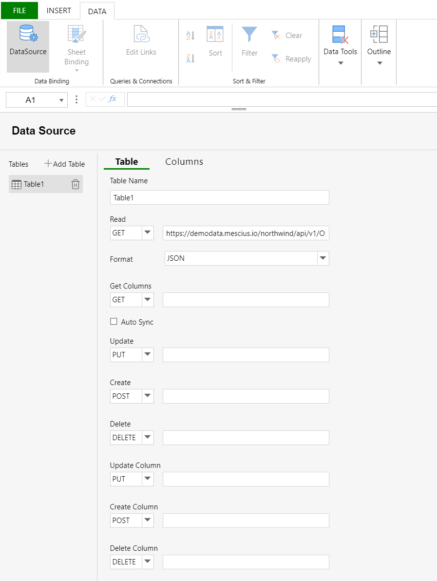437x581 pixels.
Task: Click the Table Name input field
Action: coord(219,197)
